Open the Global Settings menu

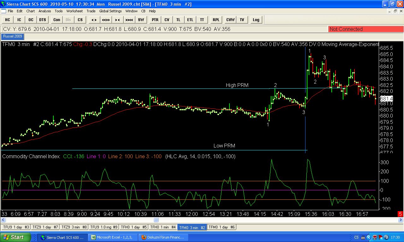click(110, 11)
